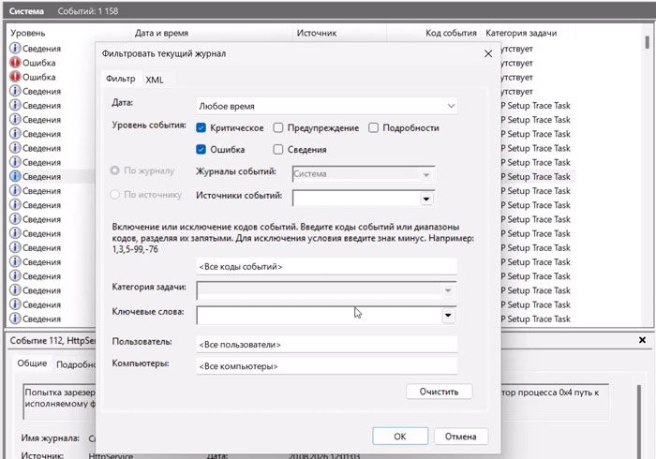Sort by the Категория задачи column header
This screenshot has height=459, width=656.
[521, 33]
